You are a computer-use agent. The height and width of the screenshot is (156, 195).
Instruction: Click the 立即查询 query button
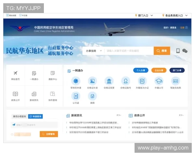[x=49, y=134]
